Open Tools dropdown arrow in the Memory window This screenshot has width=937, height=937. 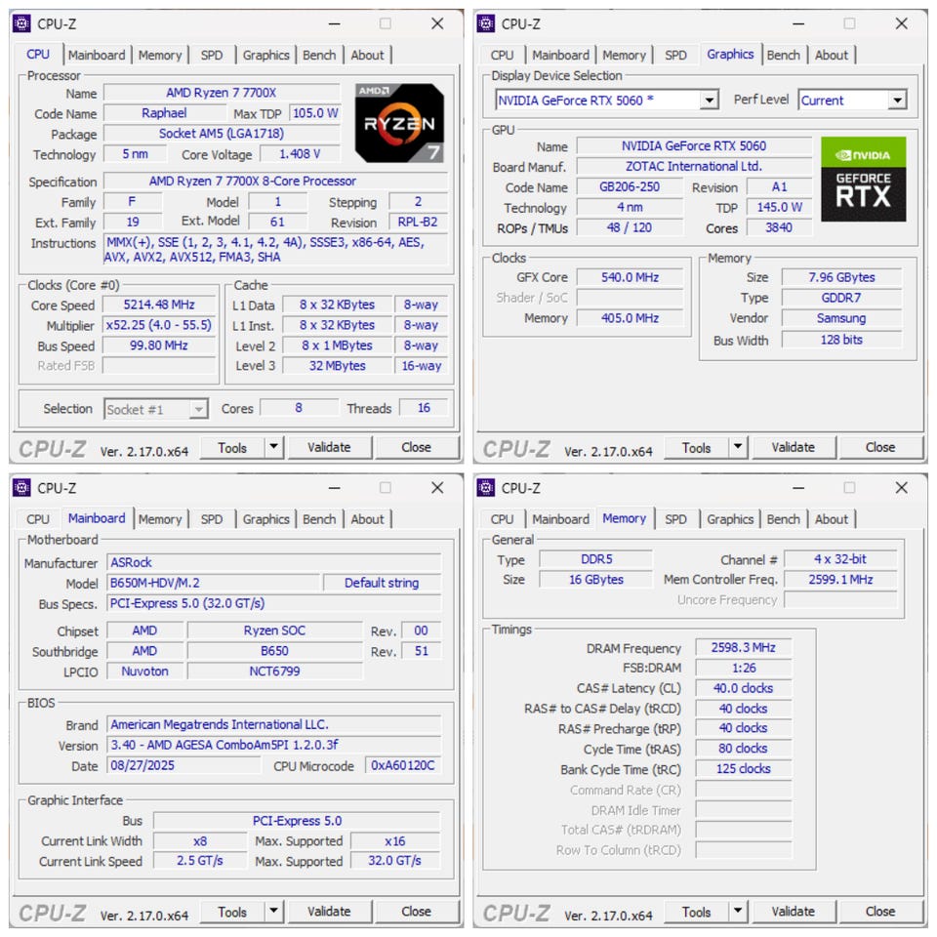(x=738, y=912)
